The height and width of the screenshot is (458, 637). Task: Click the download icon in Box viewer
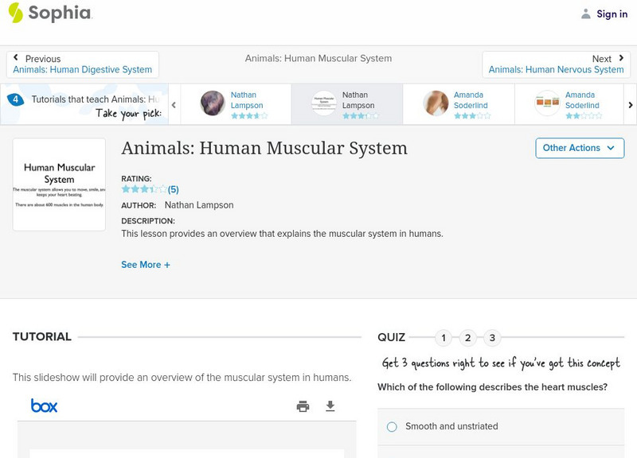[x=330, y=406]
